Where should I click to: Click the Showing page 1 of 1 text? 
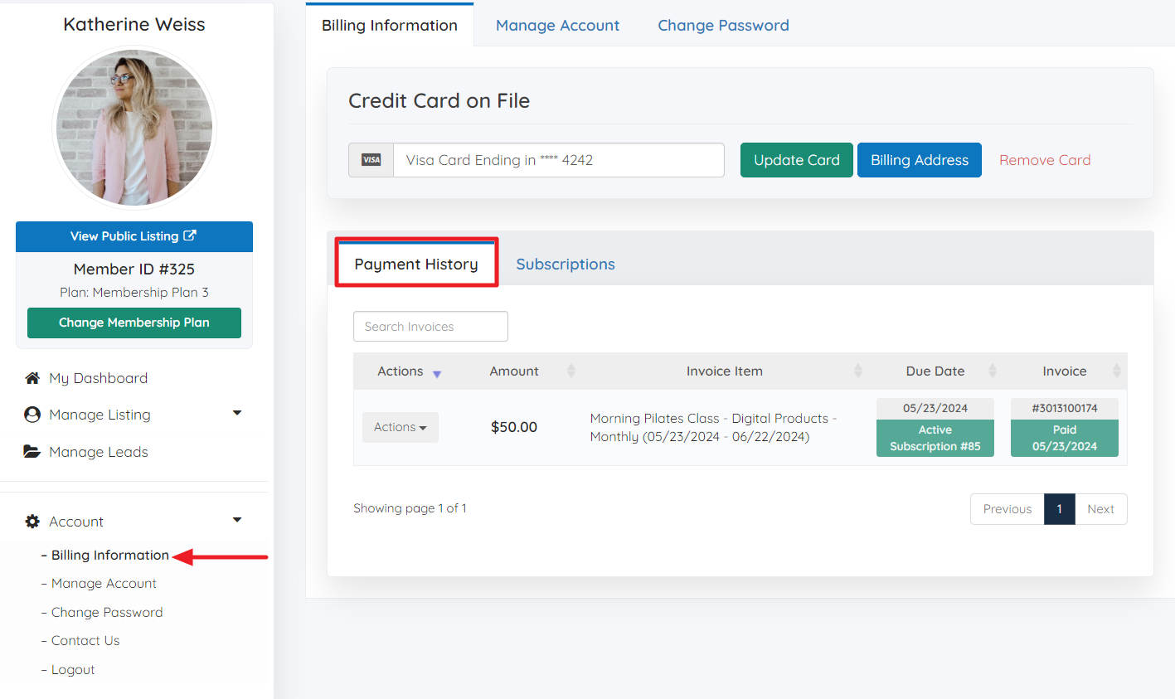coord(410,508)
